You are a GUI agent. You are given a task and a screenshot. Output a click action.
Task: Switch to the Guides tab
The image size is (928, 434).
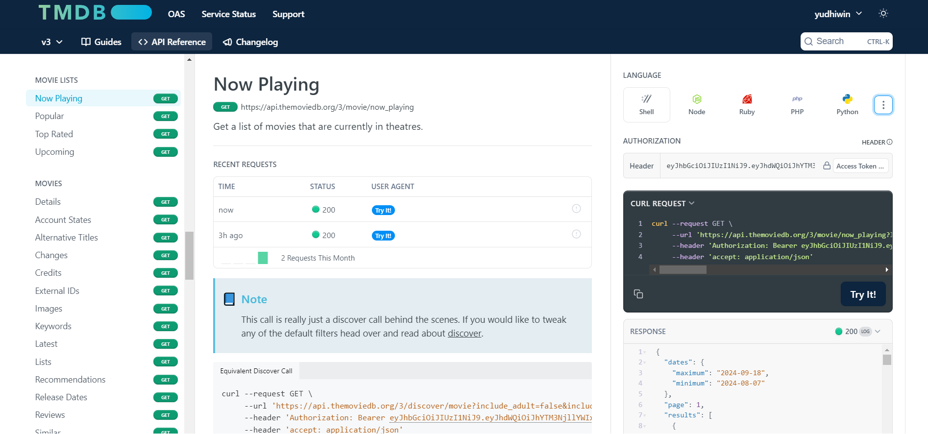[101, 42]
